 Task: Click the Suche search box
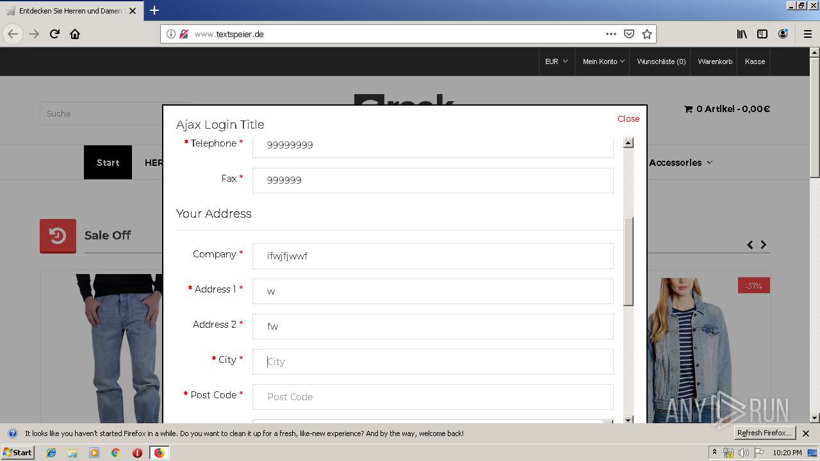point(101,113)
